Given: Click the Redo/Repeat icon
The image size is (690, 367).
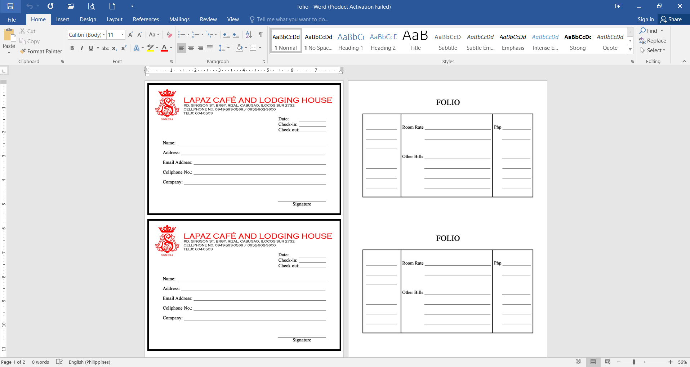Looking at the screenshot, I should 50,6.
